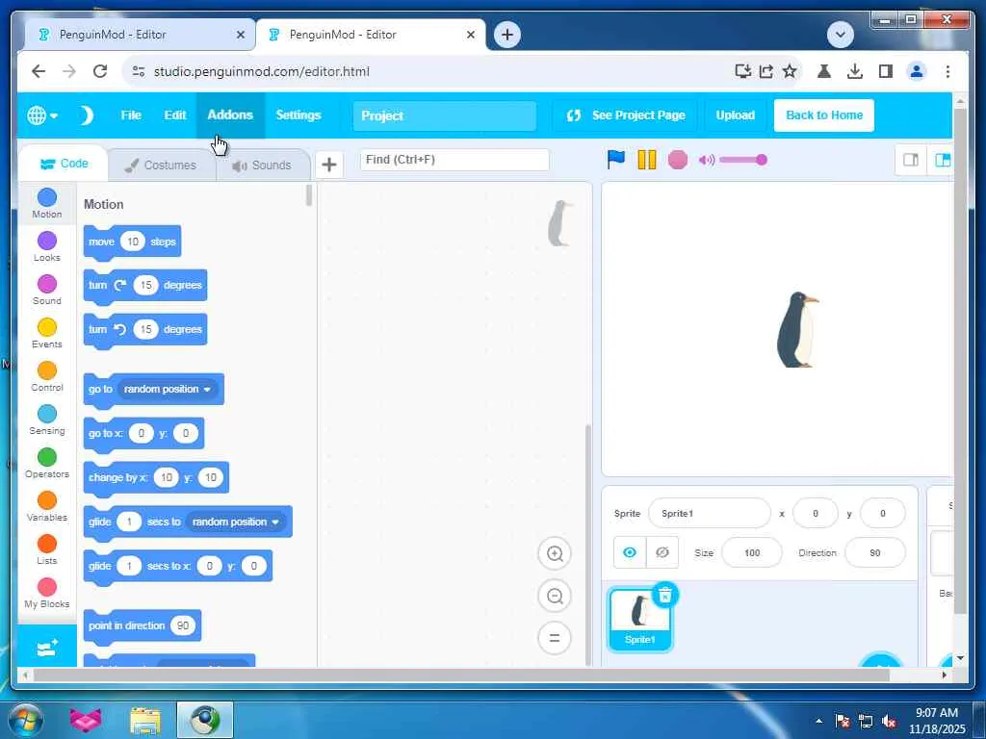Reload the page in Chrome
The image size is (986, 739).
[100, 71]
